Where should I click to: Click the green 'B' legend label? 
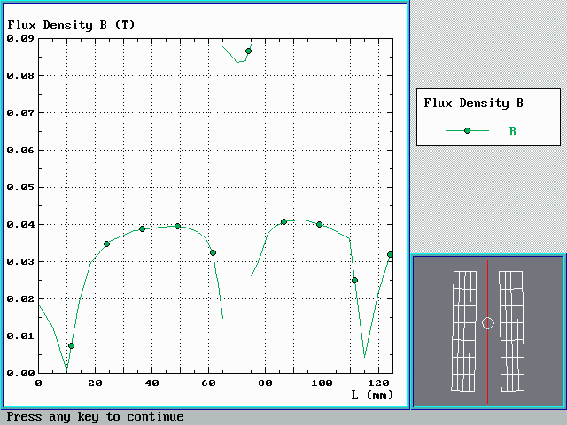point(512,131)
